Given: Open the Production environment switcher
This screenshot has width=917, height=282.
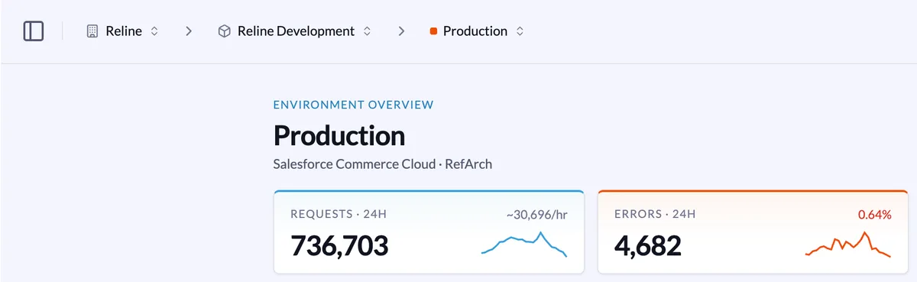Looking at the screenshot, I should click(x=477, y=31).
